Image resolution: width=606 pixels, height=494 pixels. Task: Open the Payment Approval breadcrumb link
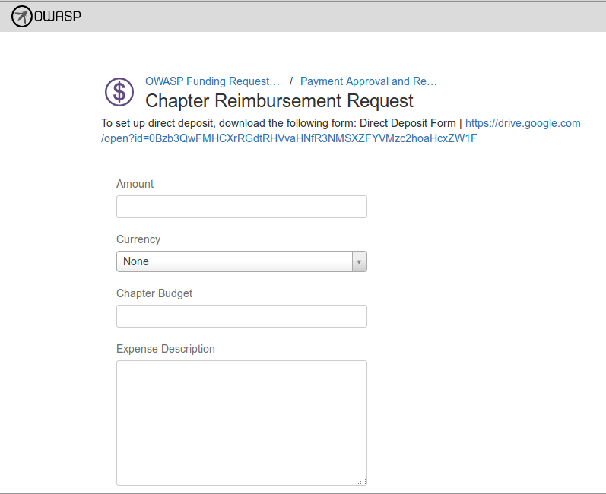[x=368, y=81]
